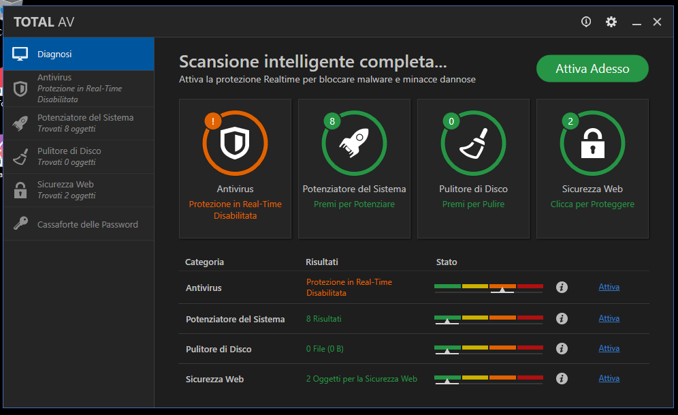This screenshot has height=415, width=678.
Task: Open the settings gear in the title bar
Action: [x=611, y=22]
